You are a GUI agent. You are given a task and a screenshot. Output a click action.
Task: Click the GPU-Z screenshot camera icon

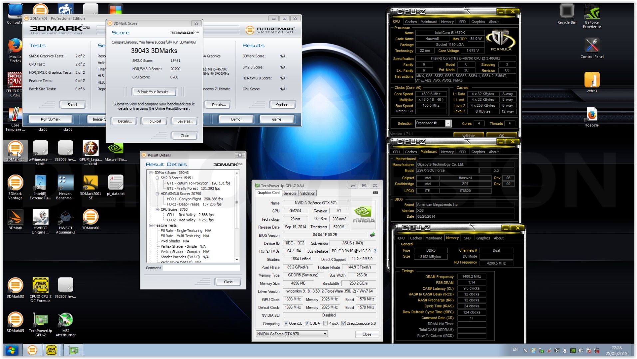(x=375, y=193)
